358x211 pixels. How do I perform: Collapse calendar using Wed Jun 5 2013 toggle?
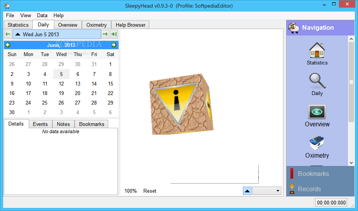tap(57, 34)
